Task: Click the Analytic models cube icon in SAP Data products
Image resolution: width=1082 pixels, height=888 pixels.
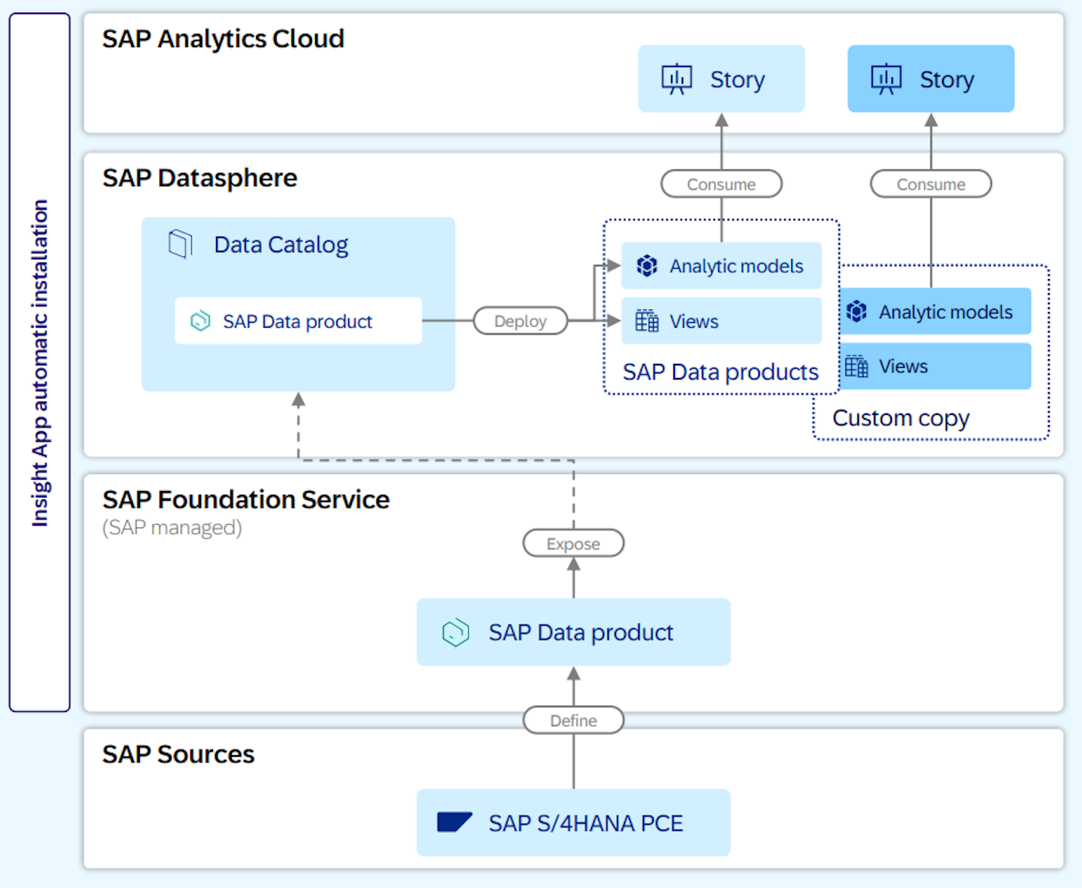Action: (647, 266)
